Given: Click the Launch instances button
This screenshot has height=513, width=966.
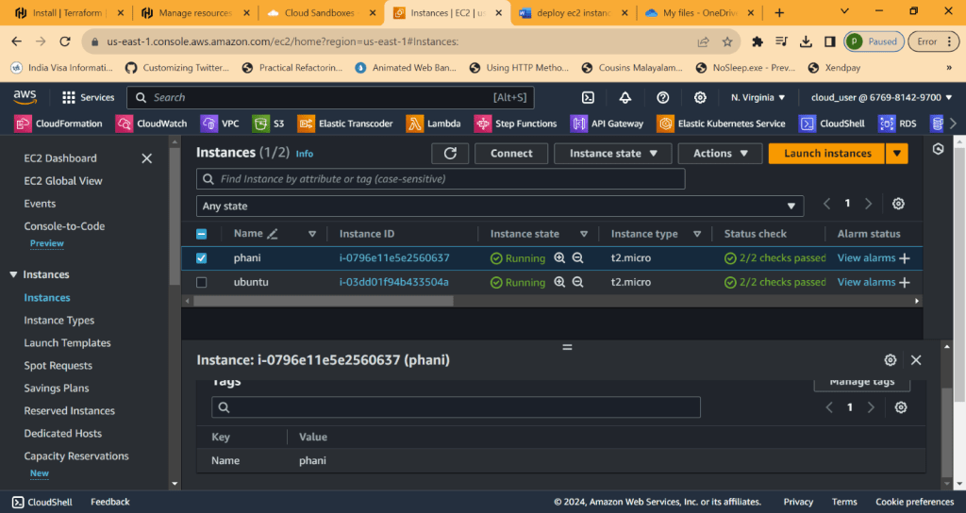Looking at the screenshot, I should [826, 154].
